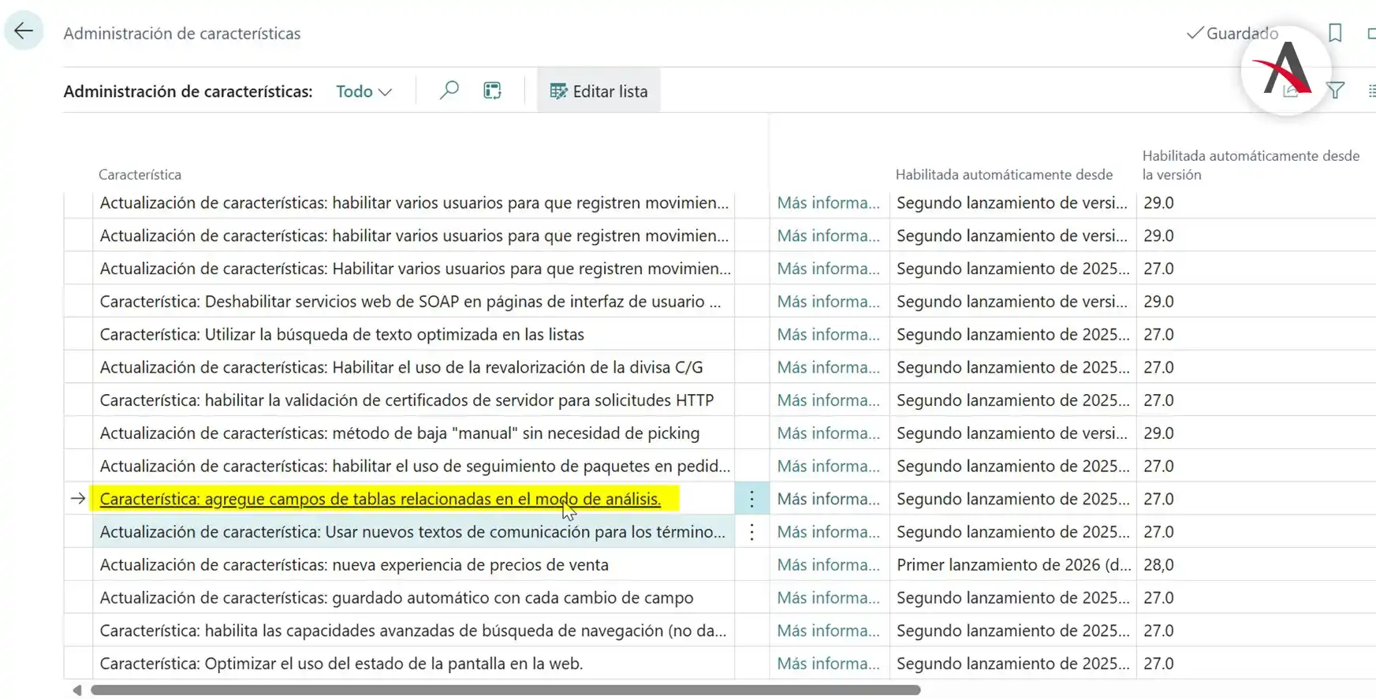Open 'agregue campos de tablas relacionadas' feature link
The width and height of the screenshot is (1376, 699).
[x=380, y=499]
